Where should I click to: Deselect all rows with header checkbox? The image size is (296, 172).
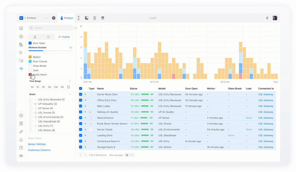tap(81, 88)
